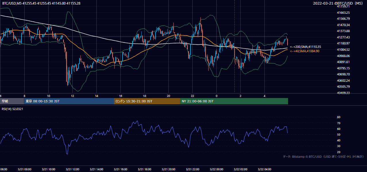Click the 東京 08:00-15:30 JST session bar
Viewport: 367px width, 172px height.
tap(69, 101)
